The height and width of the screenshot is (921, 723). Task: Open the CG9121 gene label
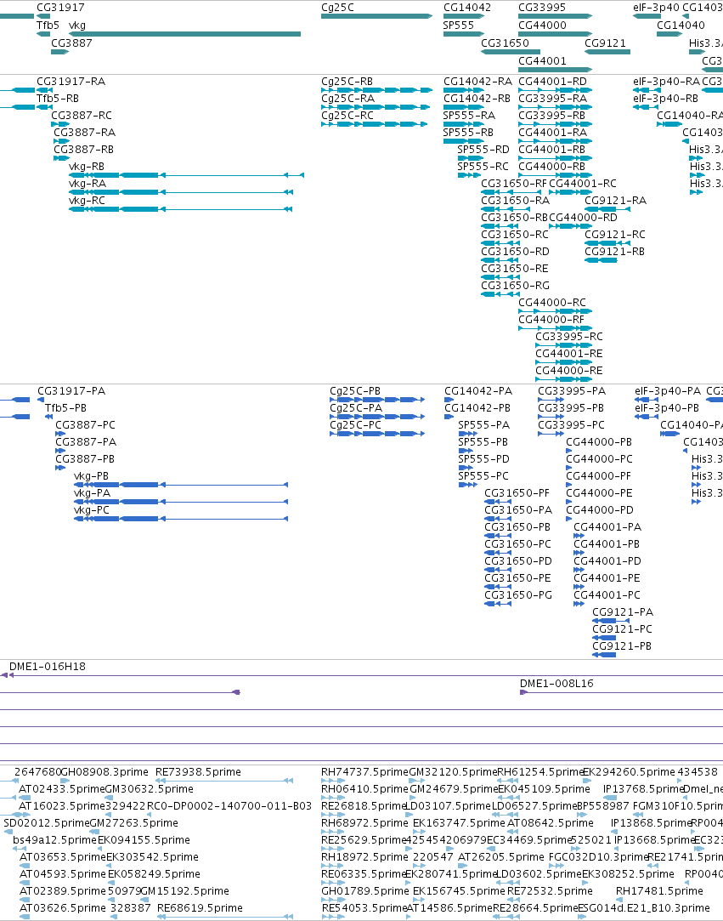pos(605,43)
